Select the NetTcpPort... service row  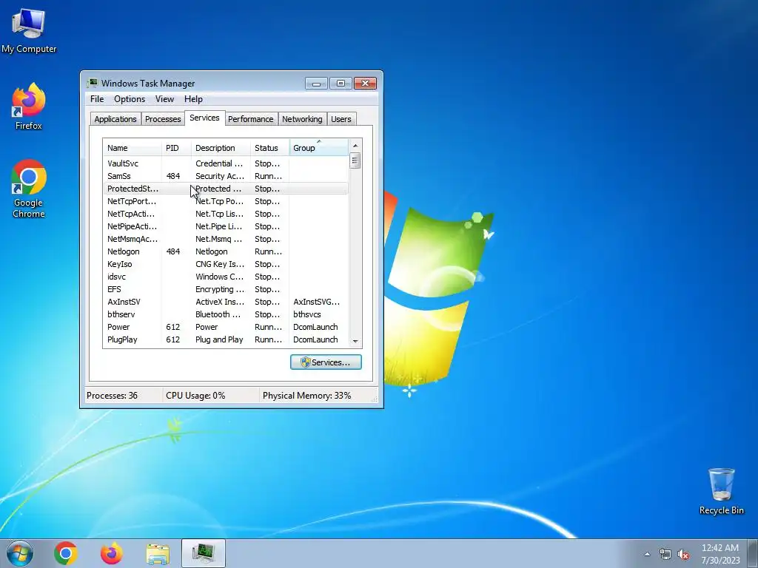225,201
